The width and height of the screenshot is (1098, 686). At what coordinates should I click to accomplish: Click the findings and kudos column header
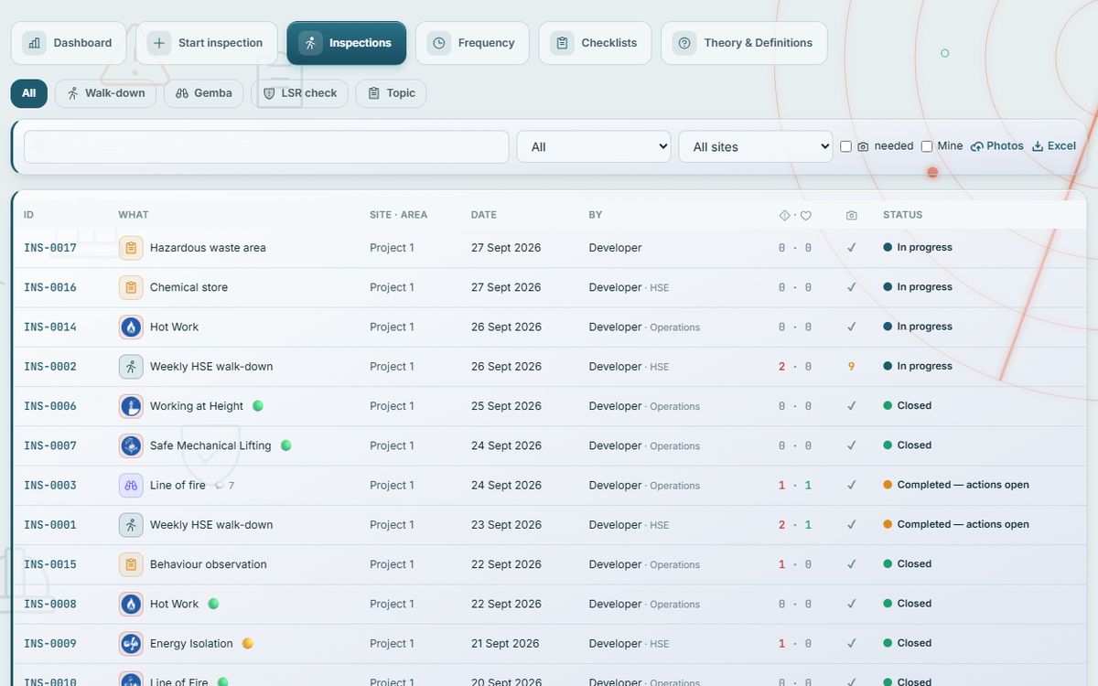click(x=795, y=216)
